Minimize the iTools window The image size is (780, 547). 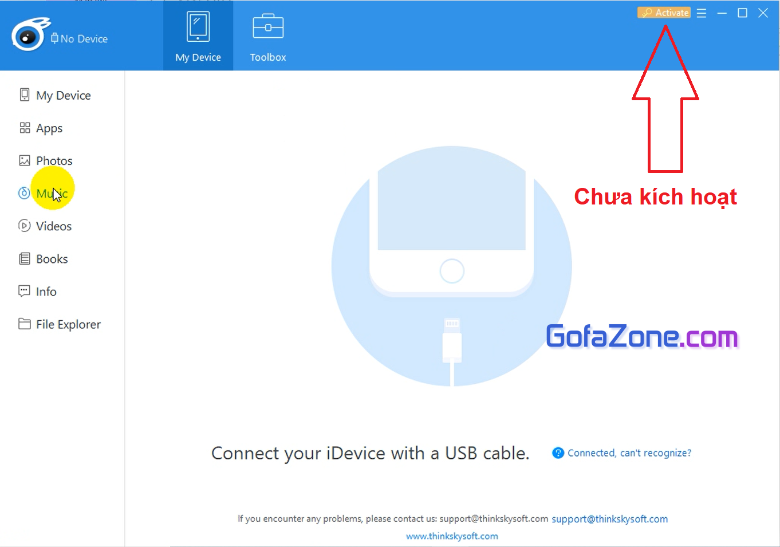(722, 13)
